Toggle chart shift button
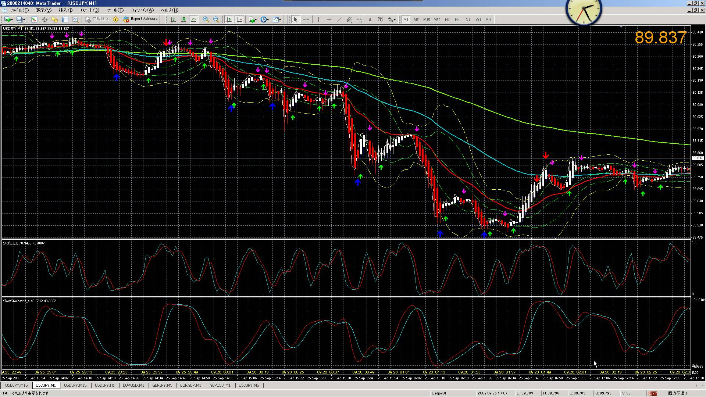 (x=239, y=19)
